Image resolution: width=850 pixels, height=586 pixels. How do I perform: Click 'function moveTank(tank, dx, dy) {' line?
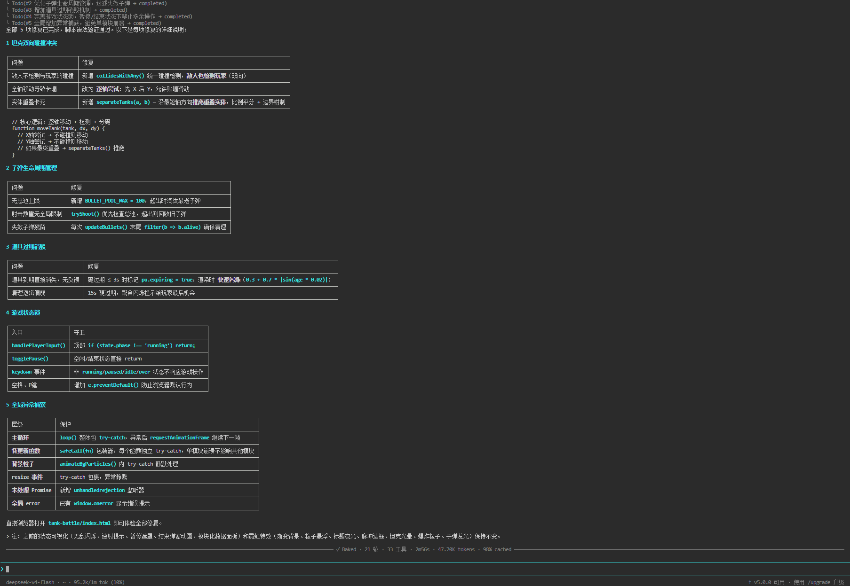[58, 128]
